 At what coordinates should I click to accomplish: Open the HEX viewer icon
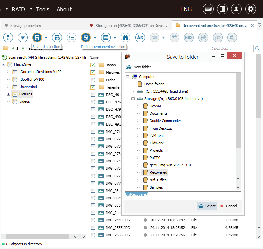click(x=189, y=37)
